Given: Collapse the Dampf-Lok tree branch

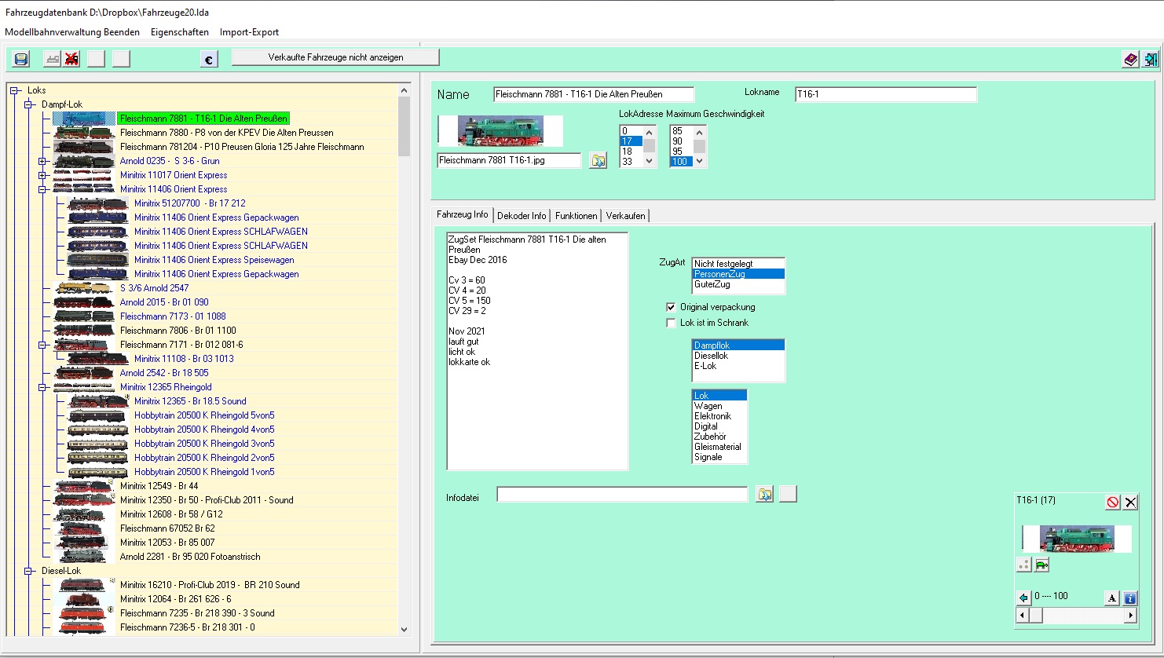Looking at the screenshot, I should coord(28,104).
